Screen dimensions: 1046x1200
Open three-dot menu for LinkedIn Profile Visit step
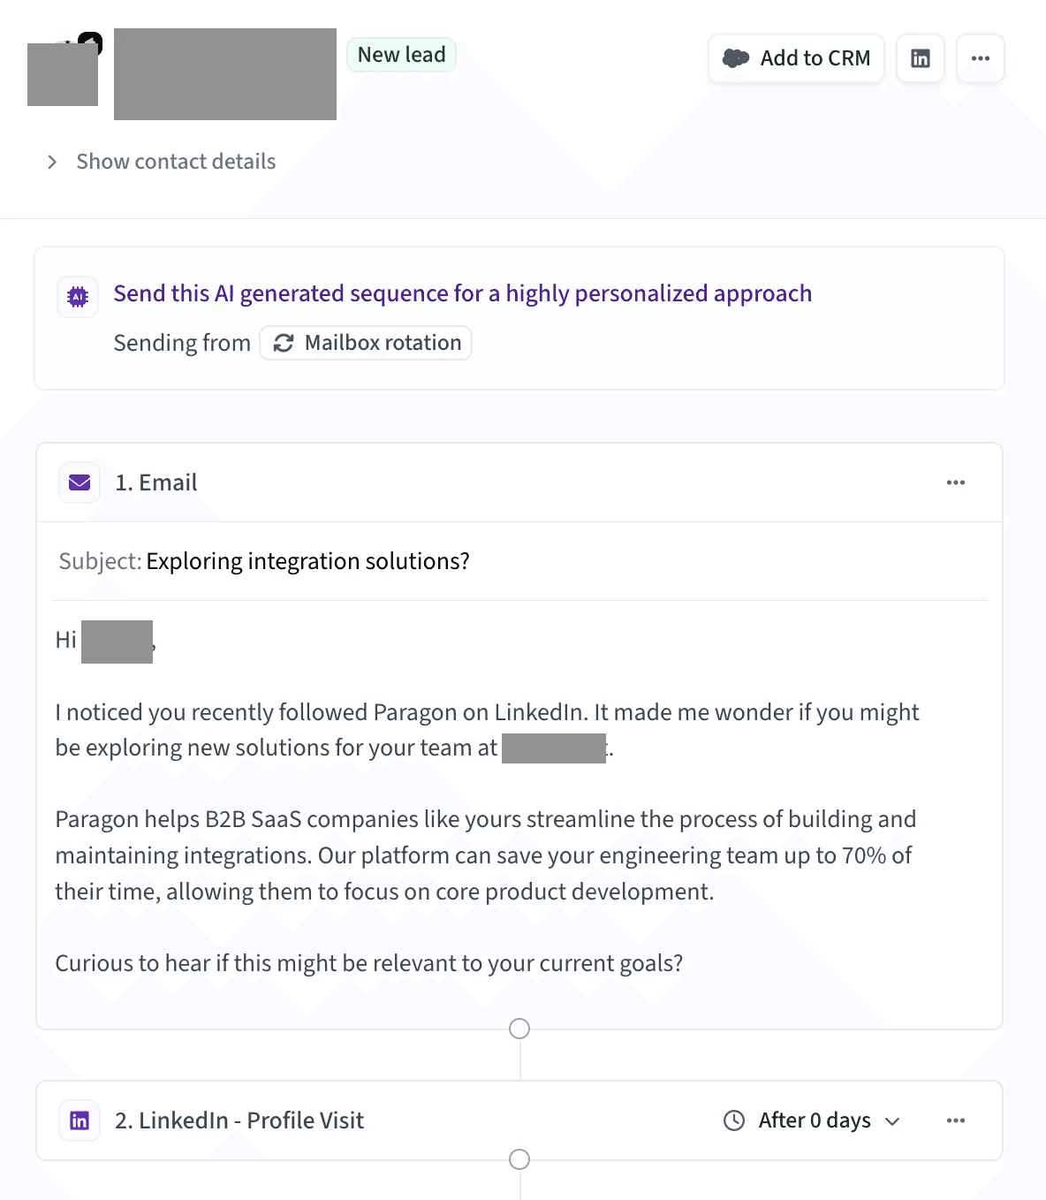coord(955,1120)
